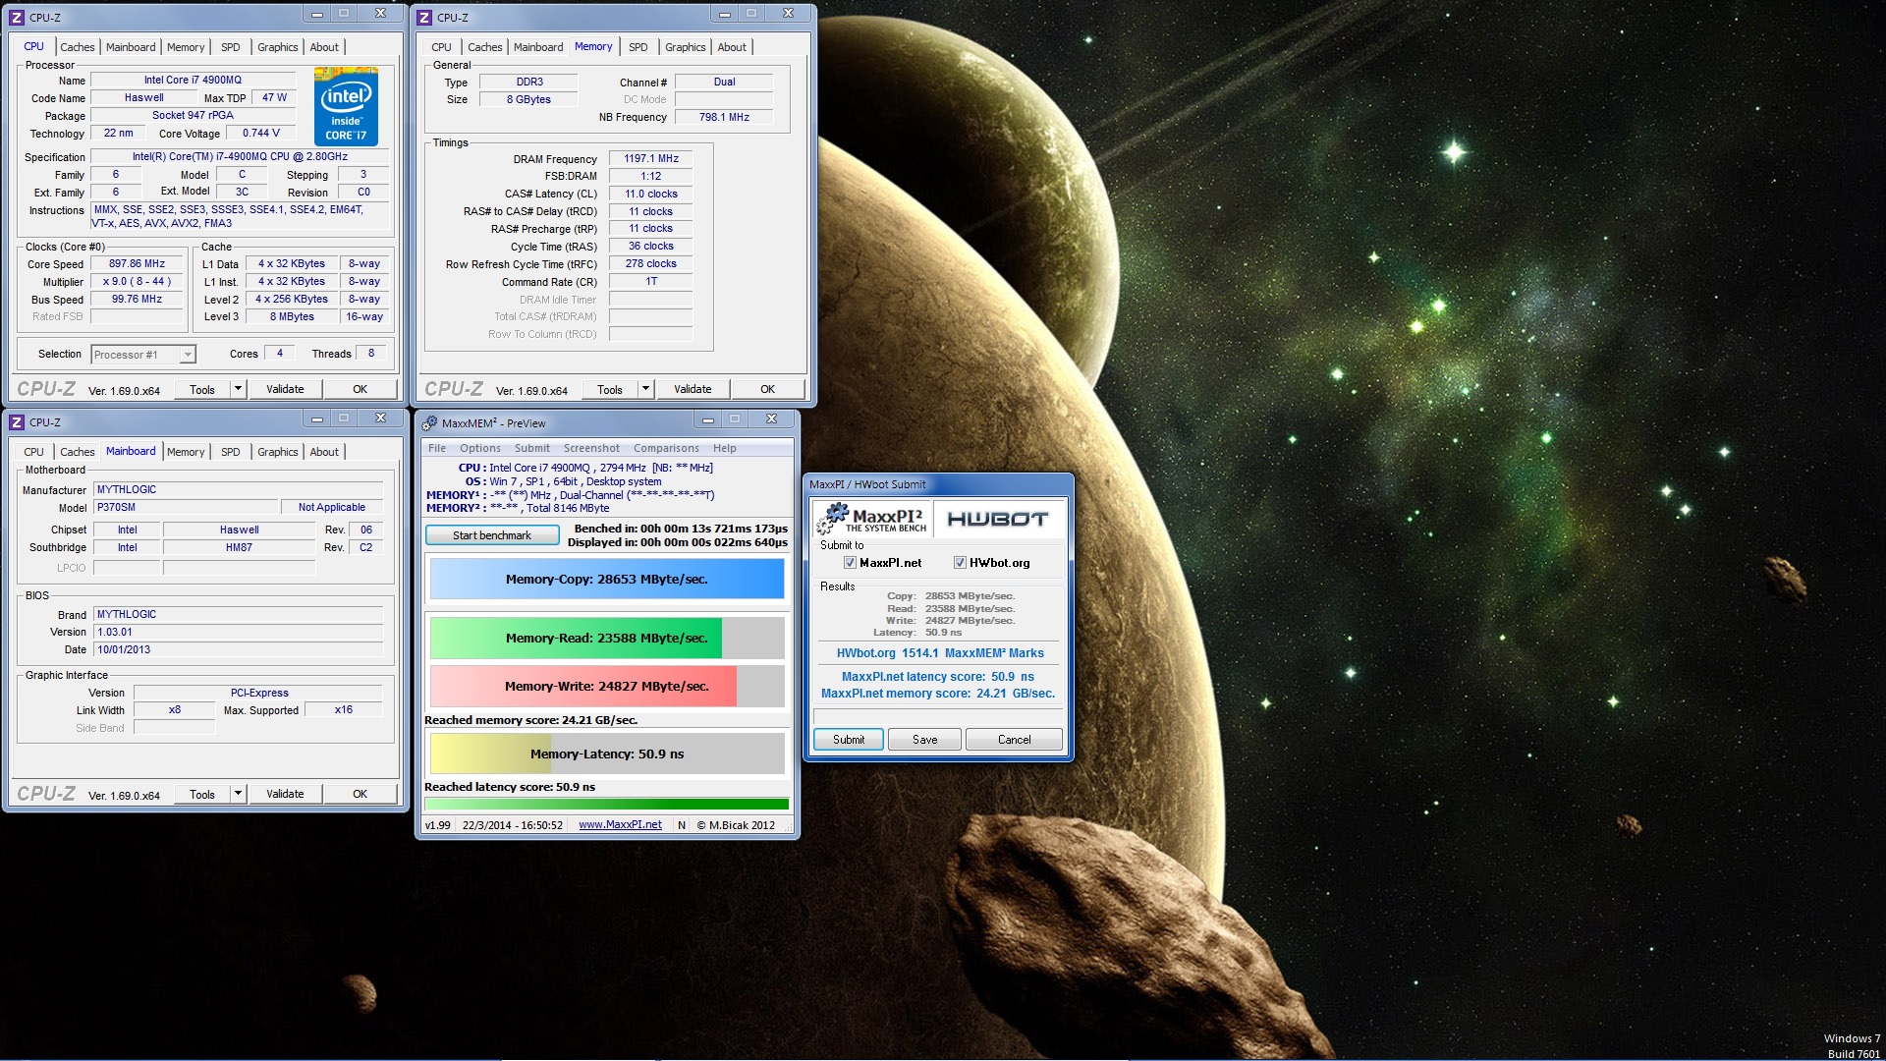Click the Specification field i7-4900MQ CPU
This screenshot has height=1061, width=1886.
[240, 156]
